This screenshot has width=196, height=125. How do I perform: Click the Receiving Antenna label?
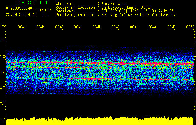tap(74, 15)
